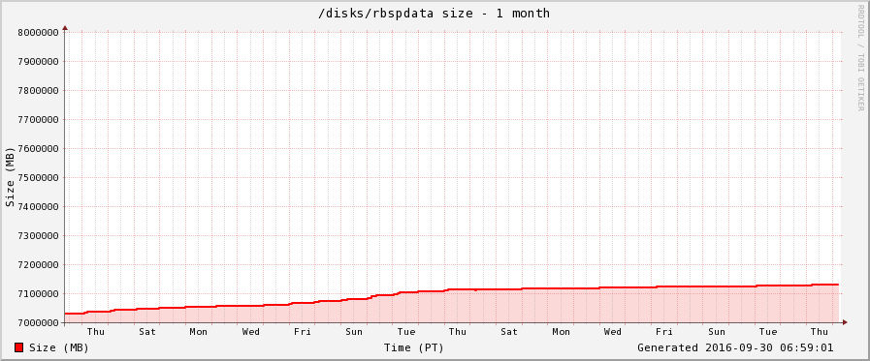This screenshot has height=361, width=870.
Task: Click the first 'Wed' x-axis label
Action: click(251, 332)
